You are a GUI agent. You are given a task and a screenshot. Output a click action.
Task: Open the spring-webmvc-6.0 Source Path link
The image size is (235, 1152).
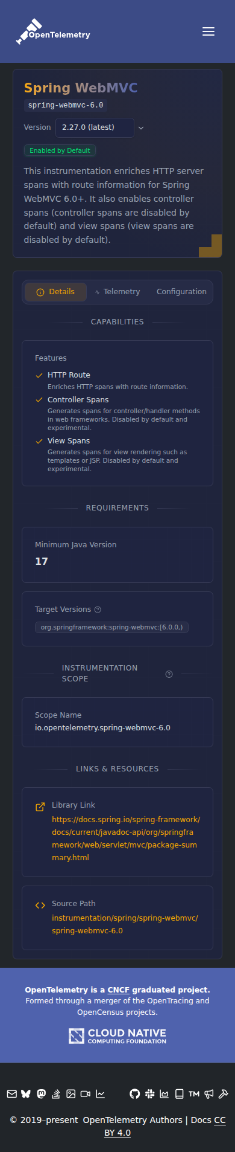click(x=125, y=924)
